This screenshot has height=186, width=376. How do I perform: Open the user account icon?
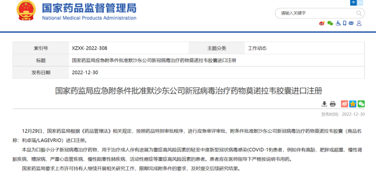click(x=359, y=23)
